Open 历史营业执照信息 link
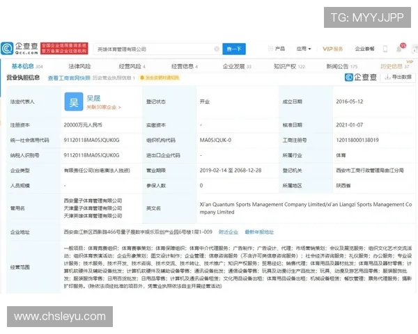 (114, 78)
